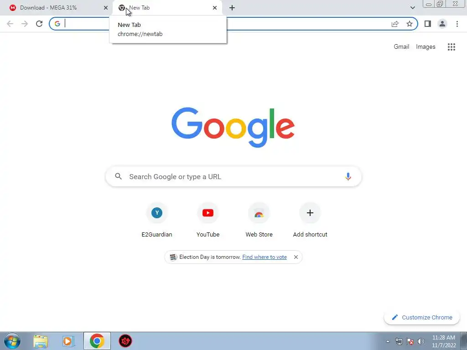Open the red gear app in taskbar

pyautogui.click(x=125, y=341)
